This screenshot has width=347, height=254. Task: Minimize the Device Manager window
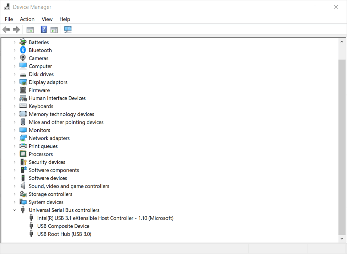pos(294,7)
